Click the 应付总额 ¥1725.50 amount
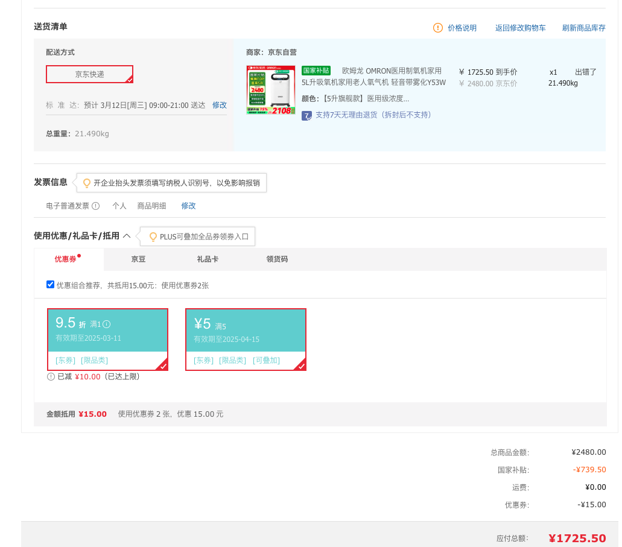 pos(577,539)
